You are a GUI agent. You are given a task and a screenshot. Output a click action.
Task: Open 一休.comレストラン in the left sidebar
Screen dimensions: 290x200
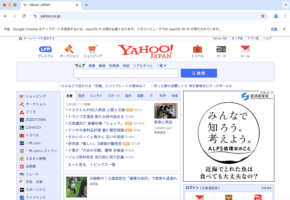click(x=41, y=151)
